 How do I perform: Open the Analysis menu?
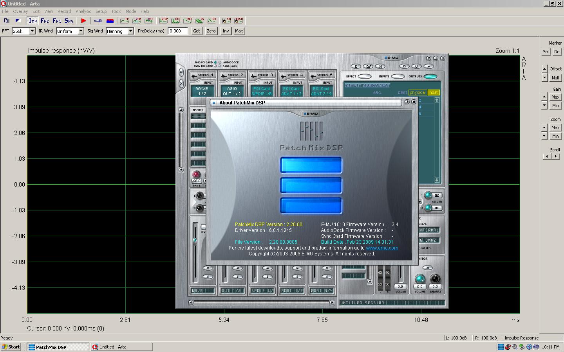(x=83, y=11)
